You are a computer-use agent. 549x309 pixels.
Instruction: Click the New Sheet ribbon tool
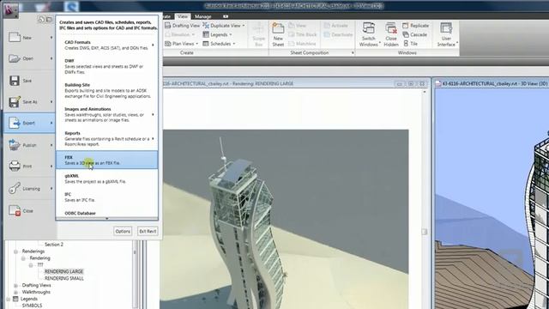click(x=278, y=34)
